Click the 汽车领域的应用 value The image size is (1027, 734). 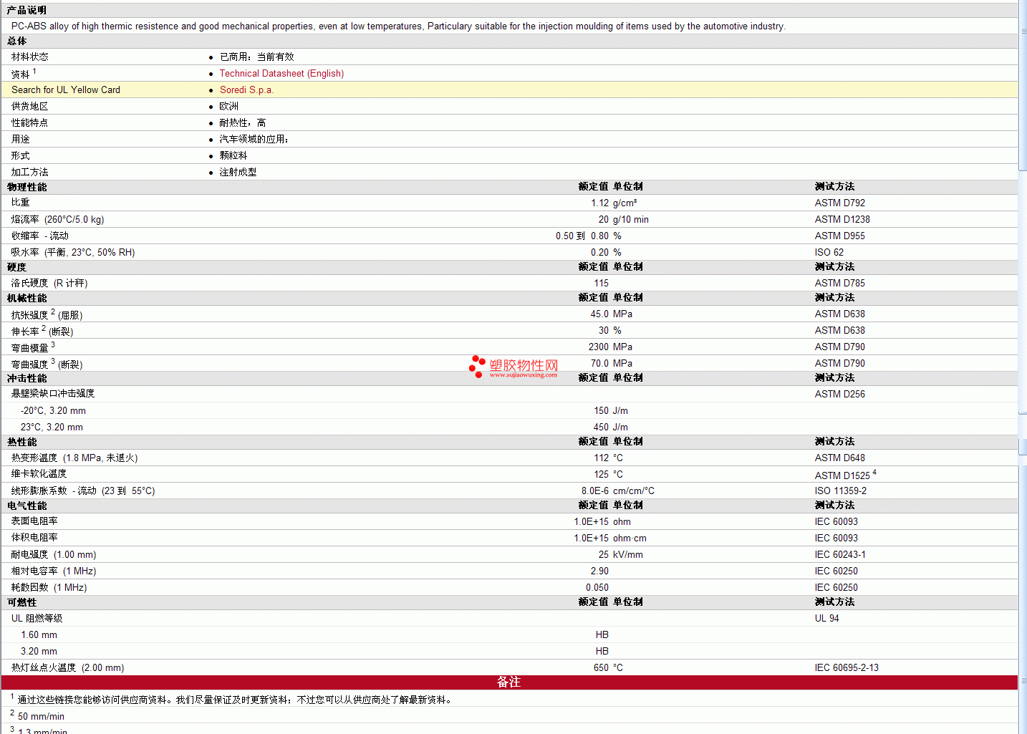(x=254, y=139)
